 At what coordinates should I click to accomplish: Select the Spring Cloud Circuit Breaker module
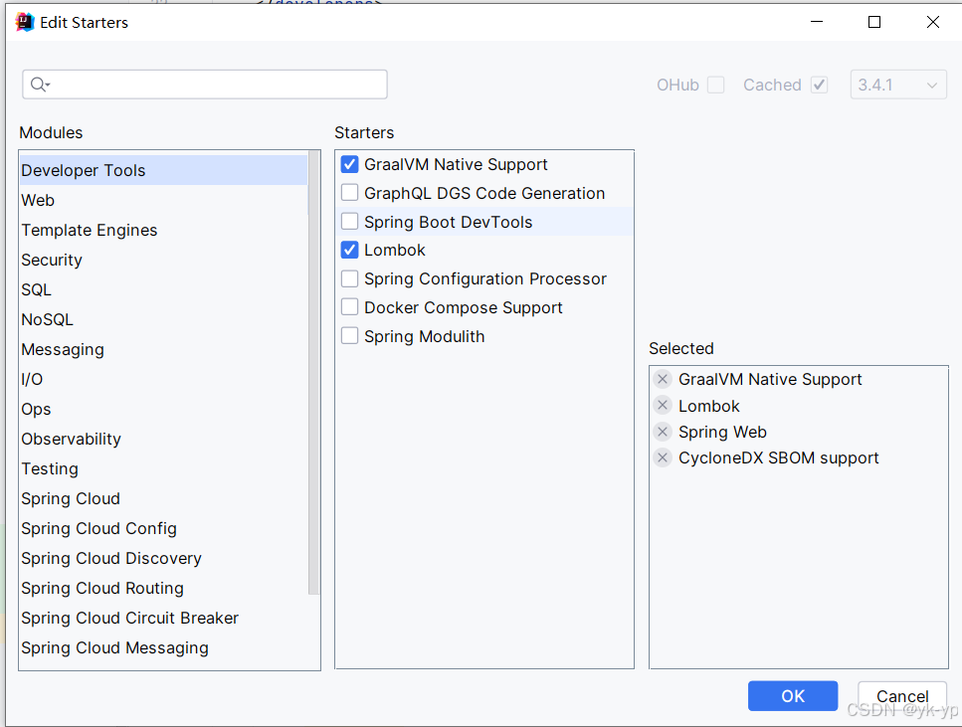click(x=163, y=618)
